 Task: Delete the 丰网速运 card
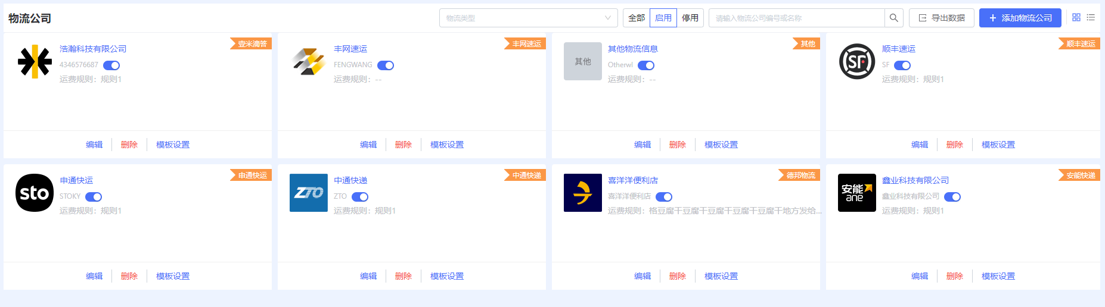(403, 145)
